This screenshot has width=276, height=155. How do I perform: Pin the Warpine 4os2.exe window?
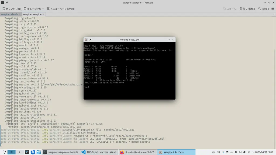(91, 40)
